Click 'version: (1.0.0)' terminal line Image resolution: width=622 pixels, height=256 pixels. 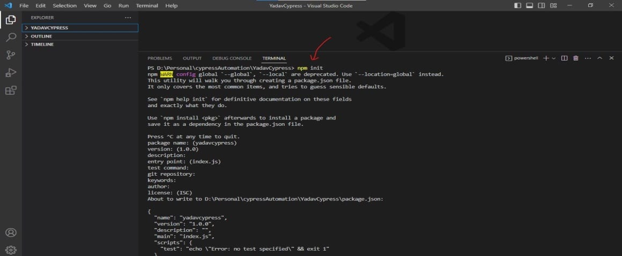pos(173,149)
